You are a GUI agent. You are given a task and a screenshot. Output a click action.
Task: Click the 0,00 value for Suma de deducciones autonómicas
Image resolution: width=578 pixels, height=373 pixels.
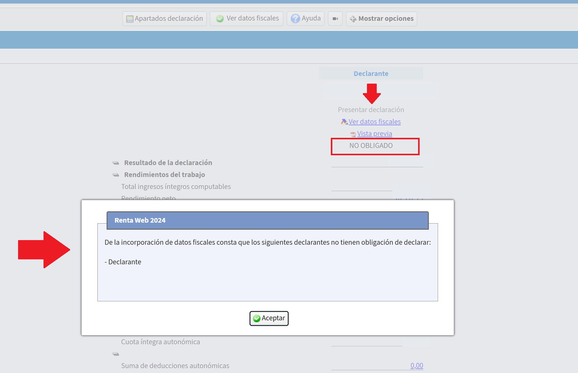416,365
